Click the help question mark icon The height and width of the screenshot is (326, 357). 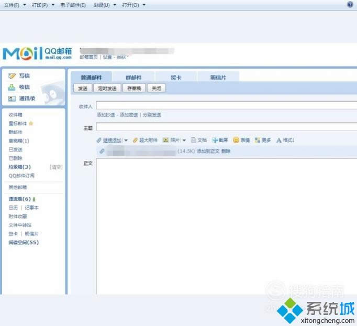tap(350, 4)
